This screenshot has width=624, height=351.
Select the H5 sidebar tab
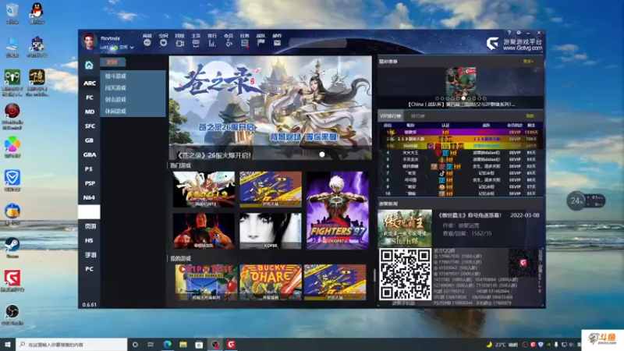pos(89,241)
